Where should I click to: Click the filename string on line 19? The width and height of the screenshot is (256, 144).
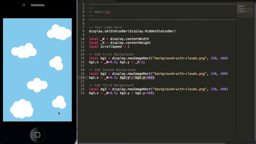pos(180,74)
